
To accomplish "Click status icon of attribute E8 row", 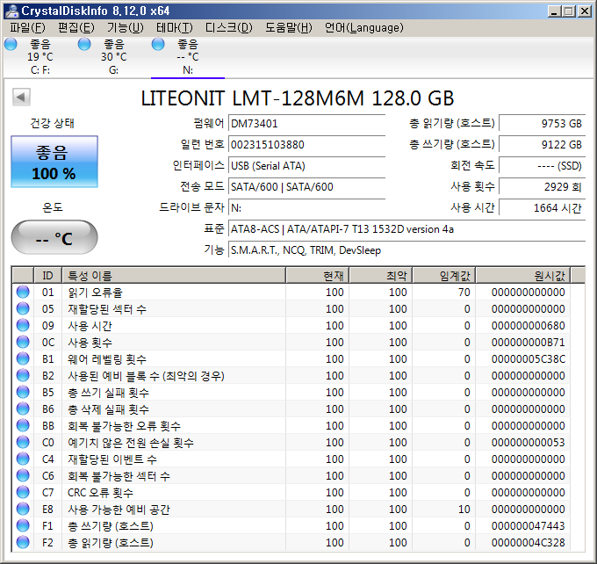I will point(23,510).
